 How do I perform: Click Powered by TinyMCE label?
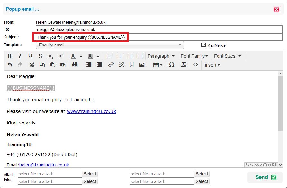pyautogui.click(x=261, y=165)
